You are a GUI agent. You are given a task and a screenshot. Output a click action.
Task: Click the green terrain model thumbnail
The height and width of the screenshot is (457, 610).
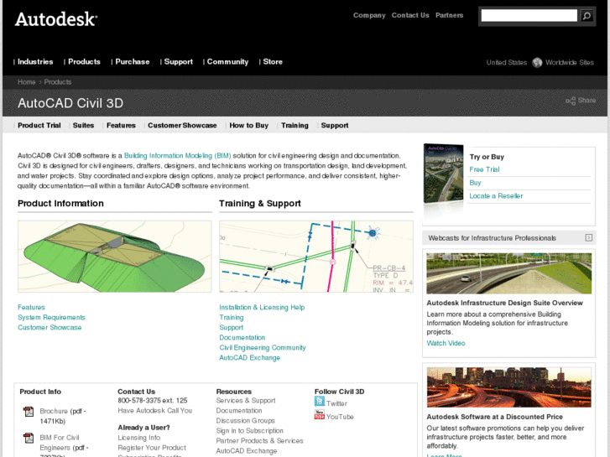115,257
